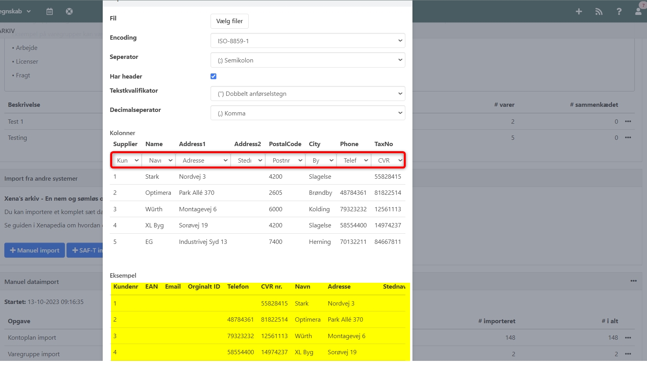Open the user profile icon
This screenshot has width=647, height=366.
(638, 11)
